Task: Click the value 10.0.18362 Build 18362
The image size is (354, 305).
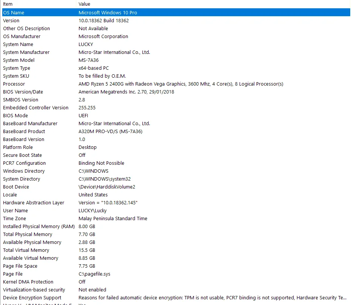Action: point(104,20)
